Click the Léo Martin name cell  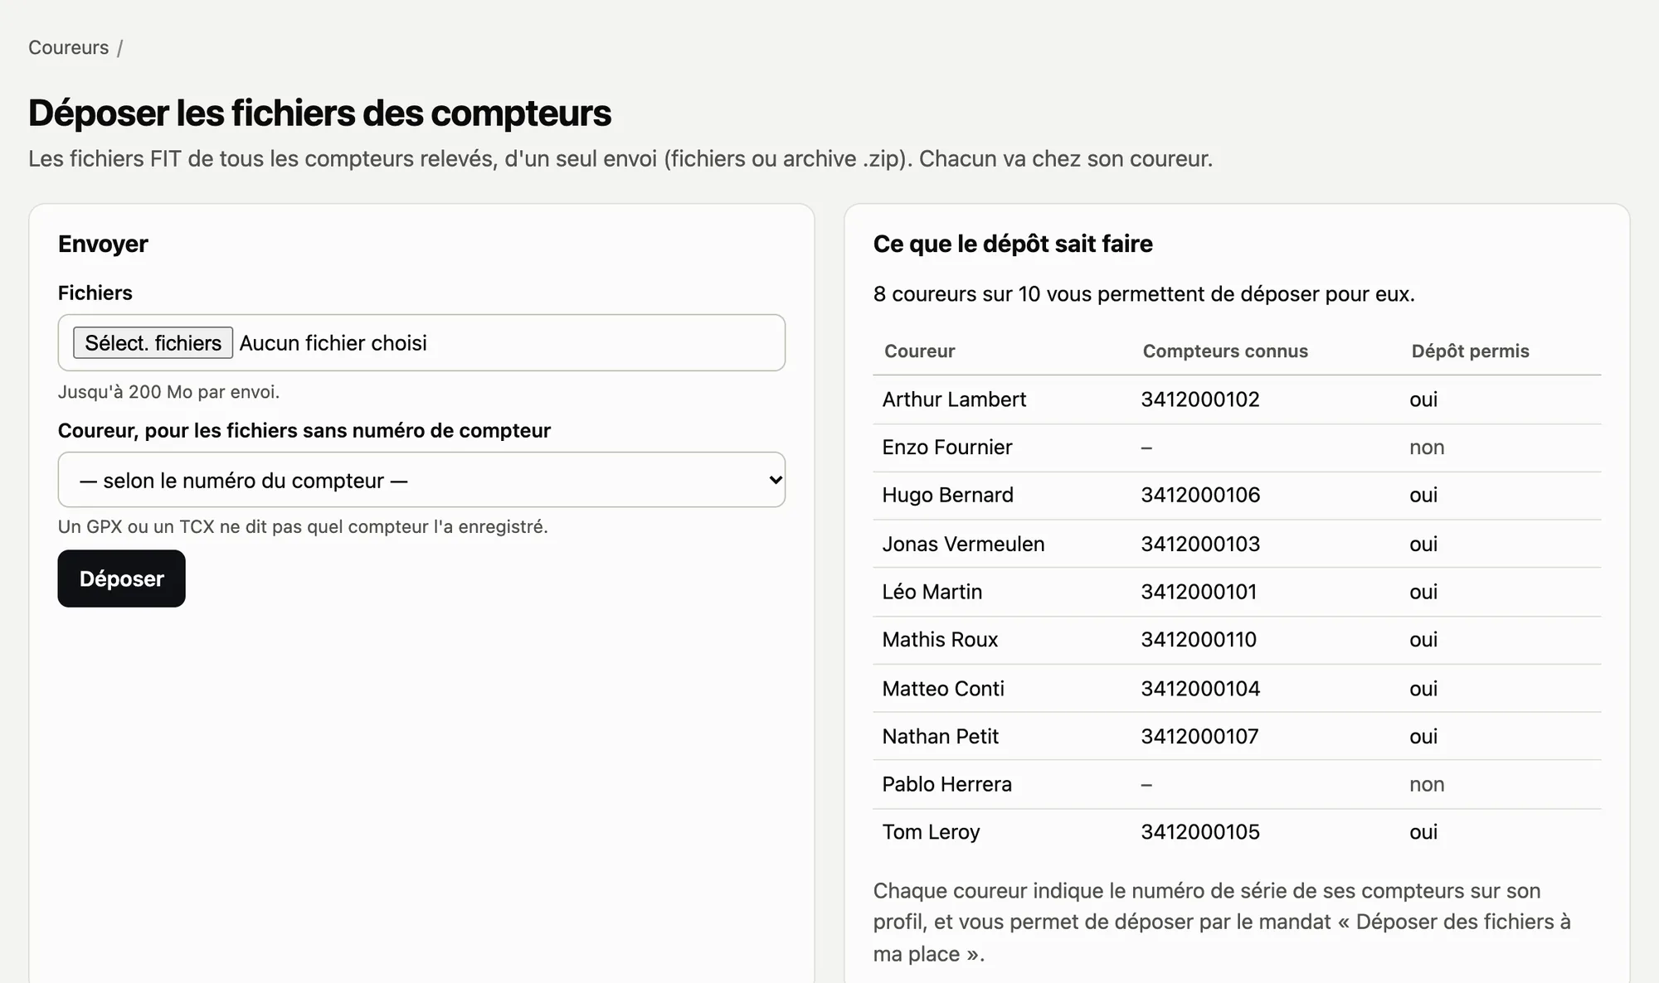pos(932,592)
